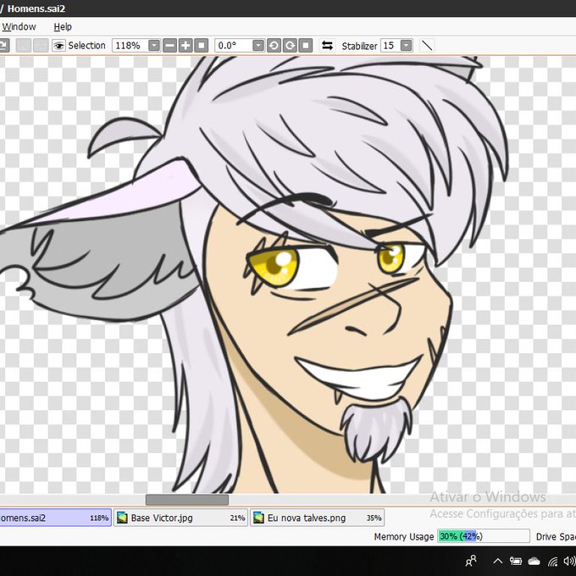Rotate the view clockwise

coord(290,46)
